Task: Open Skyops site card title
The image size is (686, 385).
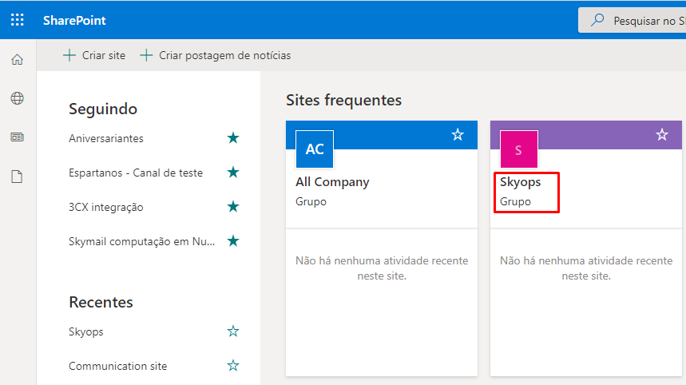Action: [x=520, y=182]
